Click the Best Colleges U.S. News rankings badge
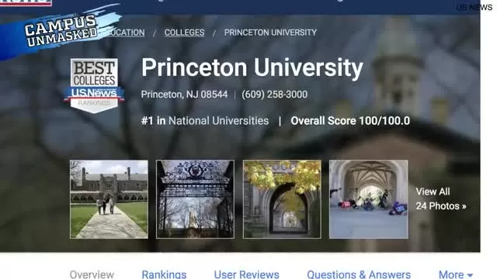The image size is (497, 279). (x=94, y=85)
